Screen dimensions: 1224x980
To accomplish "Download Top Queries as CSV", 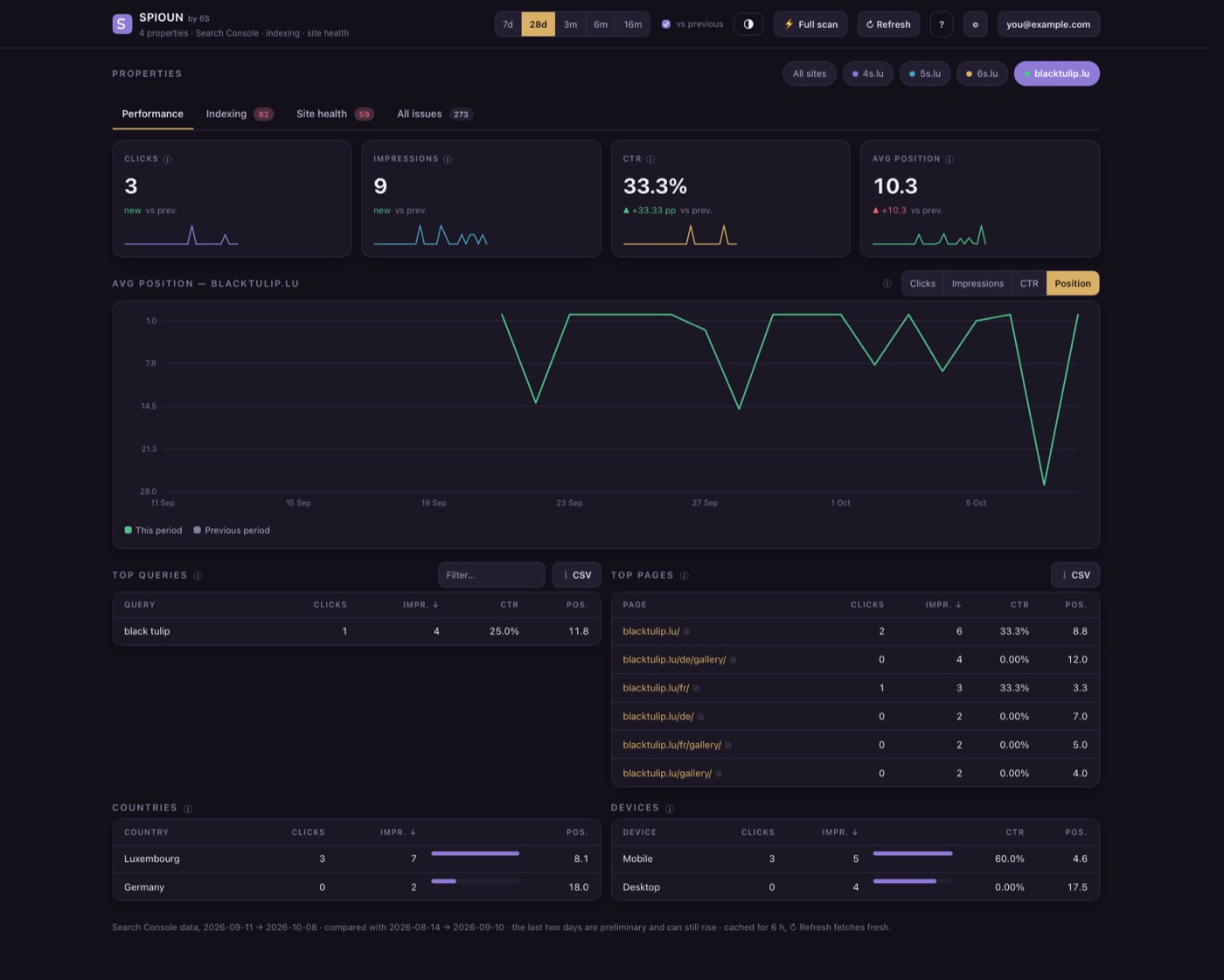I will (x=577, y=575).
